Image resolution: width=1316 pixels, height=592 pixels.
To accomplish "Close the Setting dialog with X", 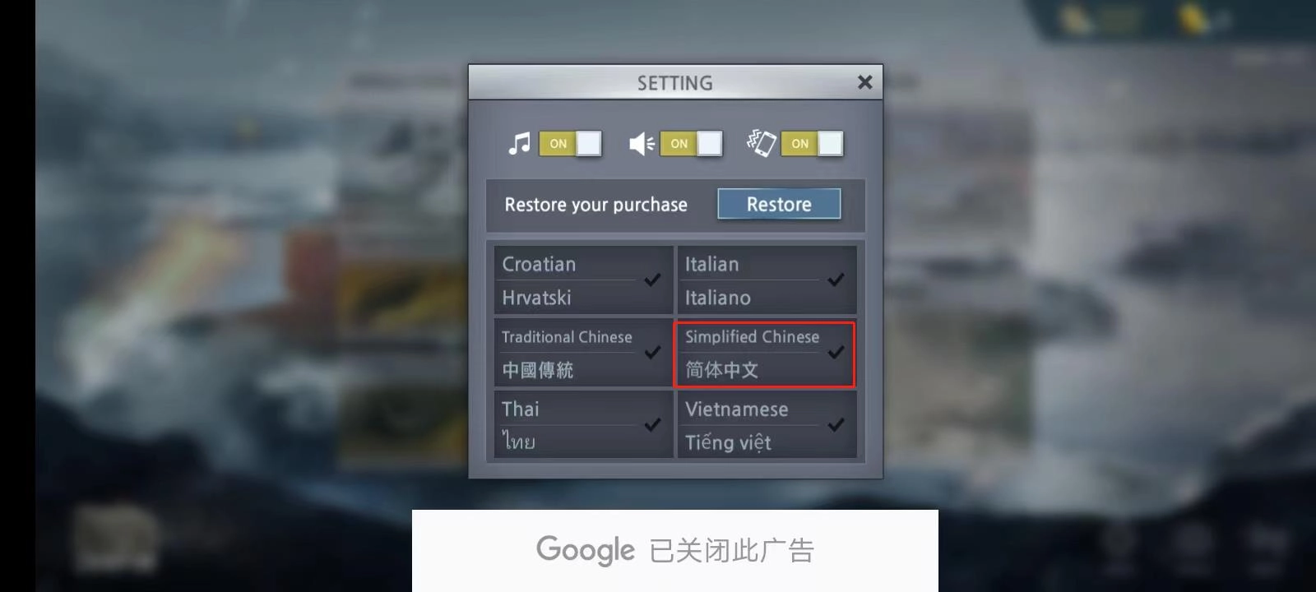I will click(864, 82).
